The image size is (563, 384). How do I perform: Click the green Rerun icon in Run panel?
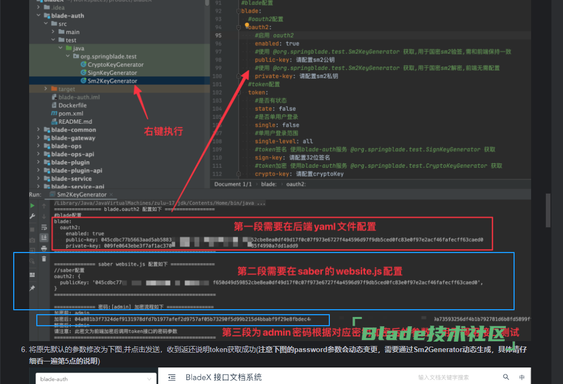pyautogui.click(x=32, y=206)
